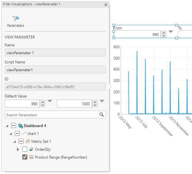
Task: Click the Product Range hierarchy icon
Action: tap(31, 157)
